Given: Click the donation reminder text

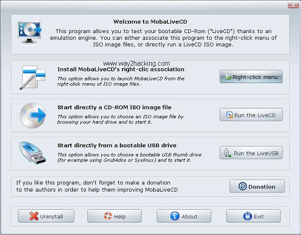Looking at the screenshot, I should coord(97,186).
